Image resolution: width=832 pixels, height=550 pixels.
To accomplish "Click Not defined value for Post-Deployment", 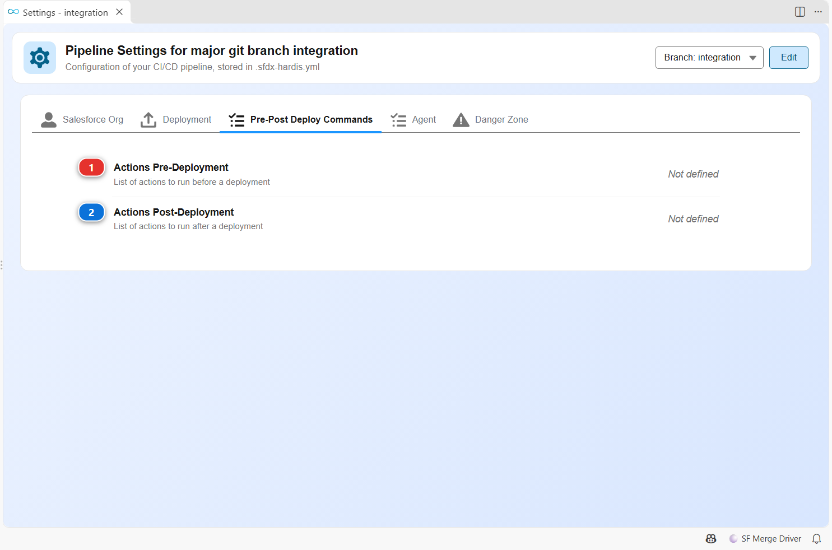I will (x=693, y=219).
